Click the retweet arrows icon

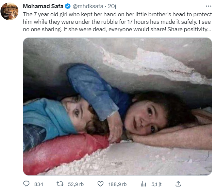click(x=60, y=184)
